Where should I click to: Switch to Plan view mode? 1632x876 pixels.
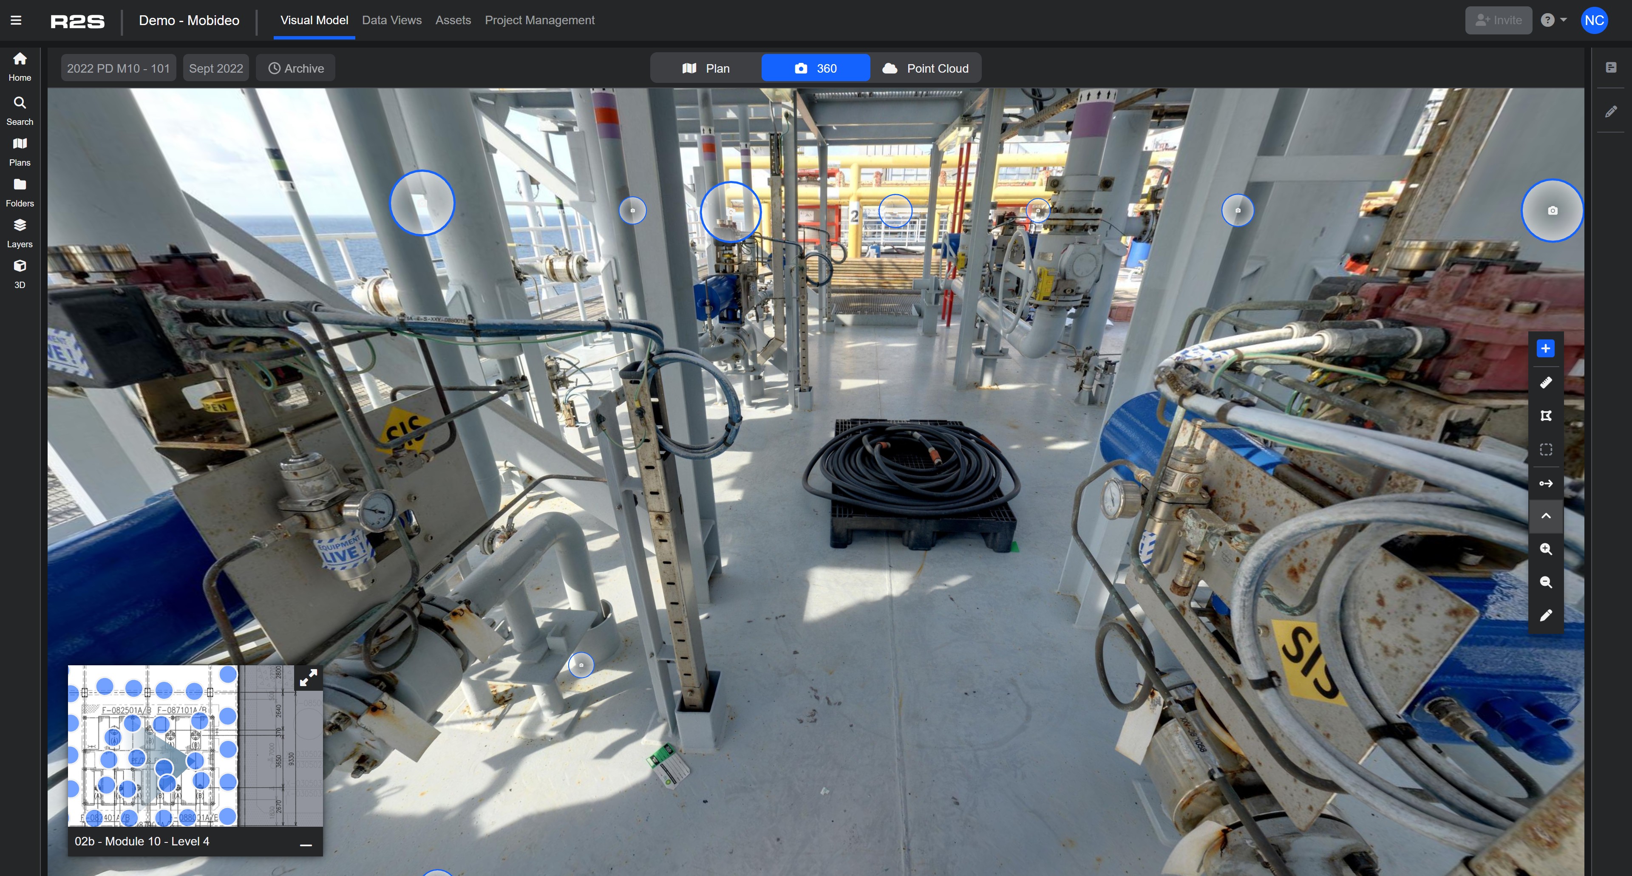(706, 68)
